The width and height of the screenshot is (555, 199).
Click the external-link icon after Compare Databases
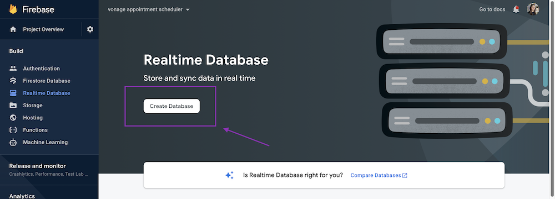pos(405,175)
